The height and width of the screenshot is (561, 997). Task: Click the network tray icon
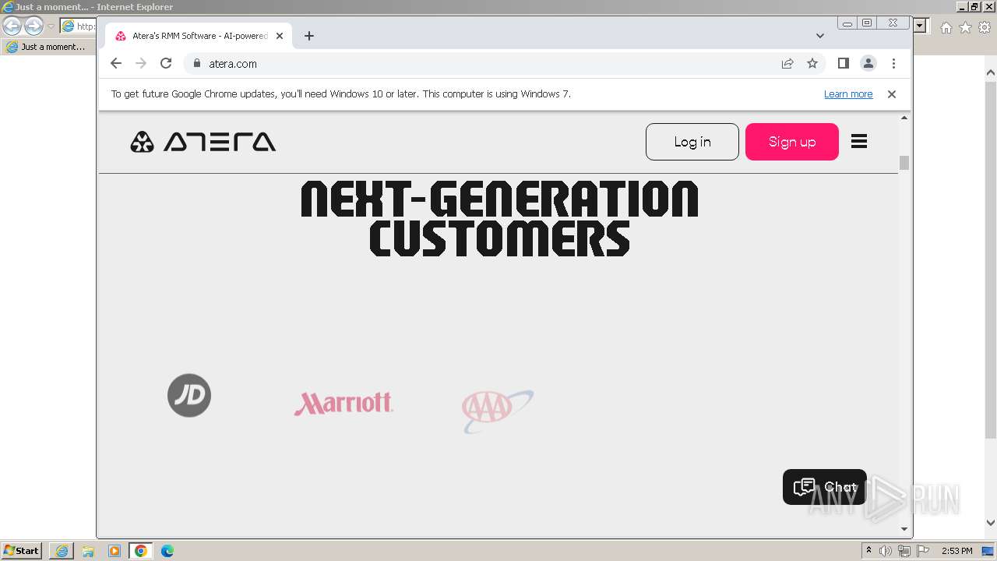tap(904, 551)
